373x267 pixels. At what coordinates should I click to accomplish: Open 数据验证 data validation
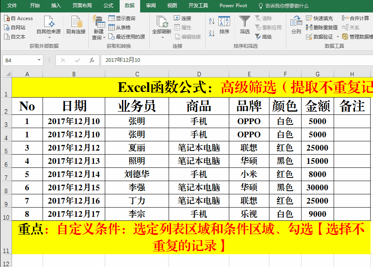(319, 37)
